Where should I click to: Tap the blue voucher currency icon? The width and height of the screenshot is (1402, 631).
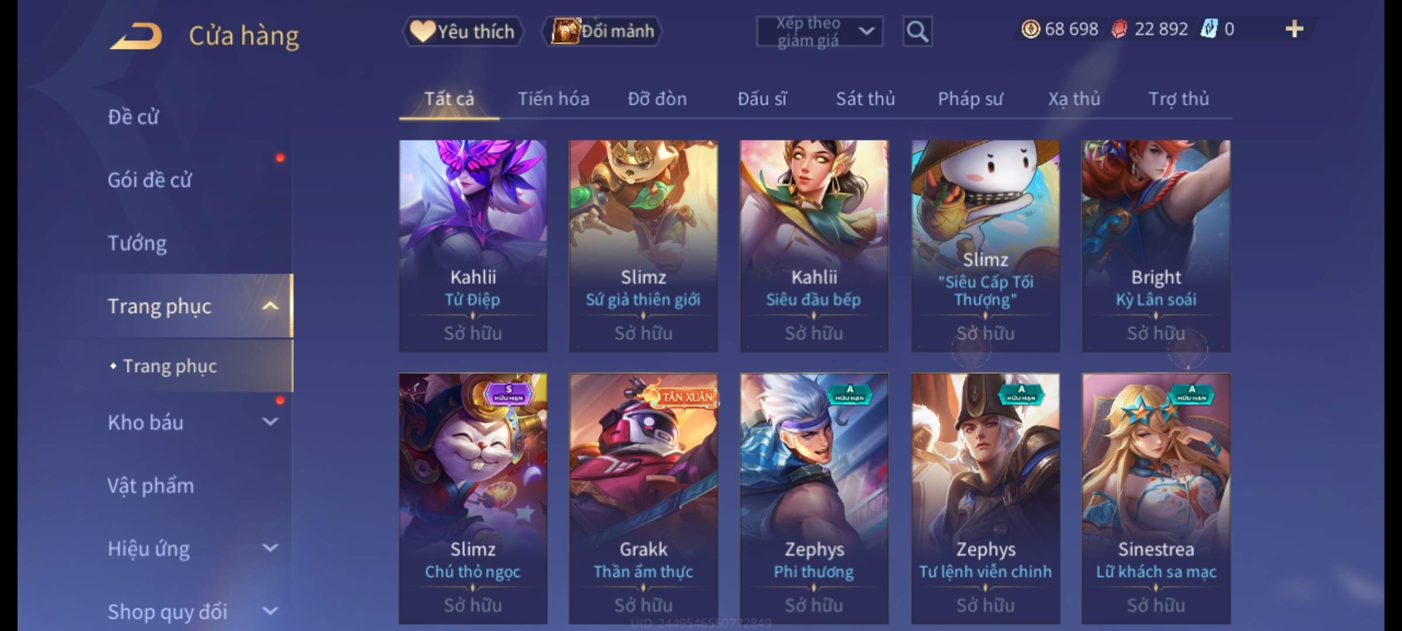(x=1209, y=29)
